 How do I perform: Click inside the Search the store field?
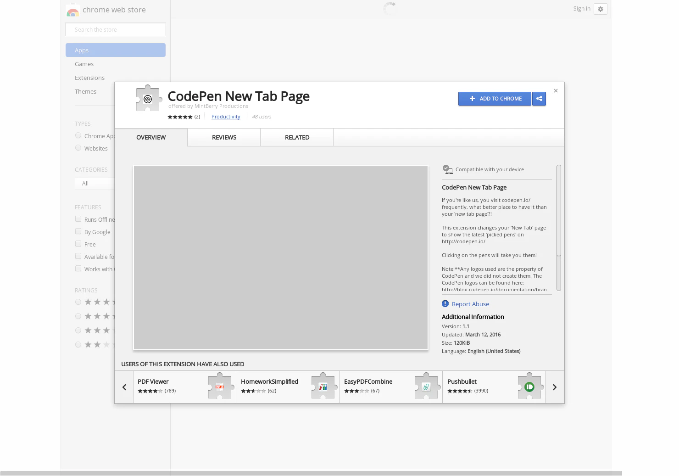pos(115,29)
